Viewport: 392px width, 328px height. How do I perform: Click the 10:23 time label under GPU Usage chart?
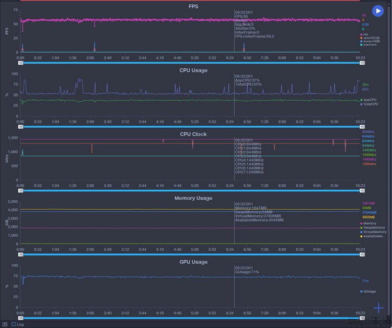pos(360,313)
